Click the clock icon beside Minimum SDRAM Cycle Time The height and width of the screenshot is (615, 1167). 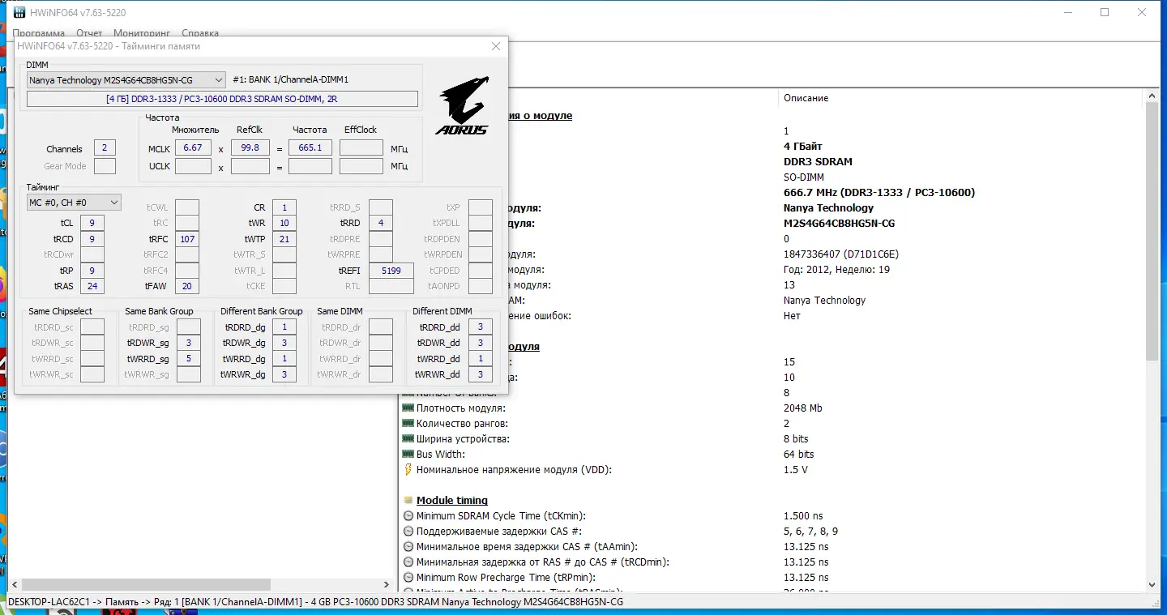(408, 516)
